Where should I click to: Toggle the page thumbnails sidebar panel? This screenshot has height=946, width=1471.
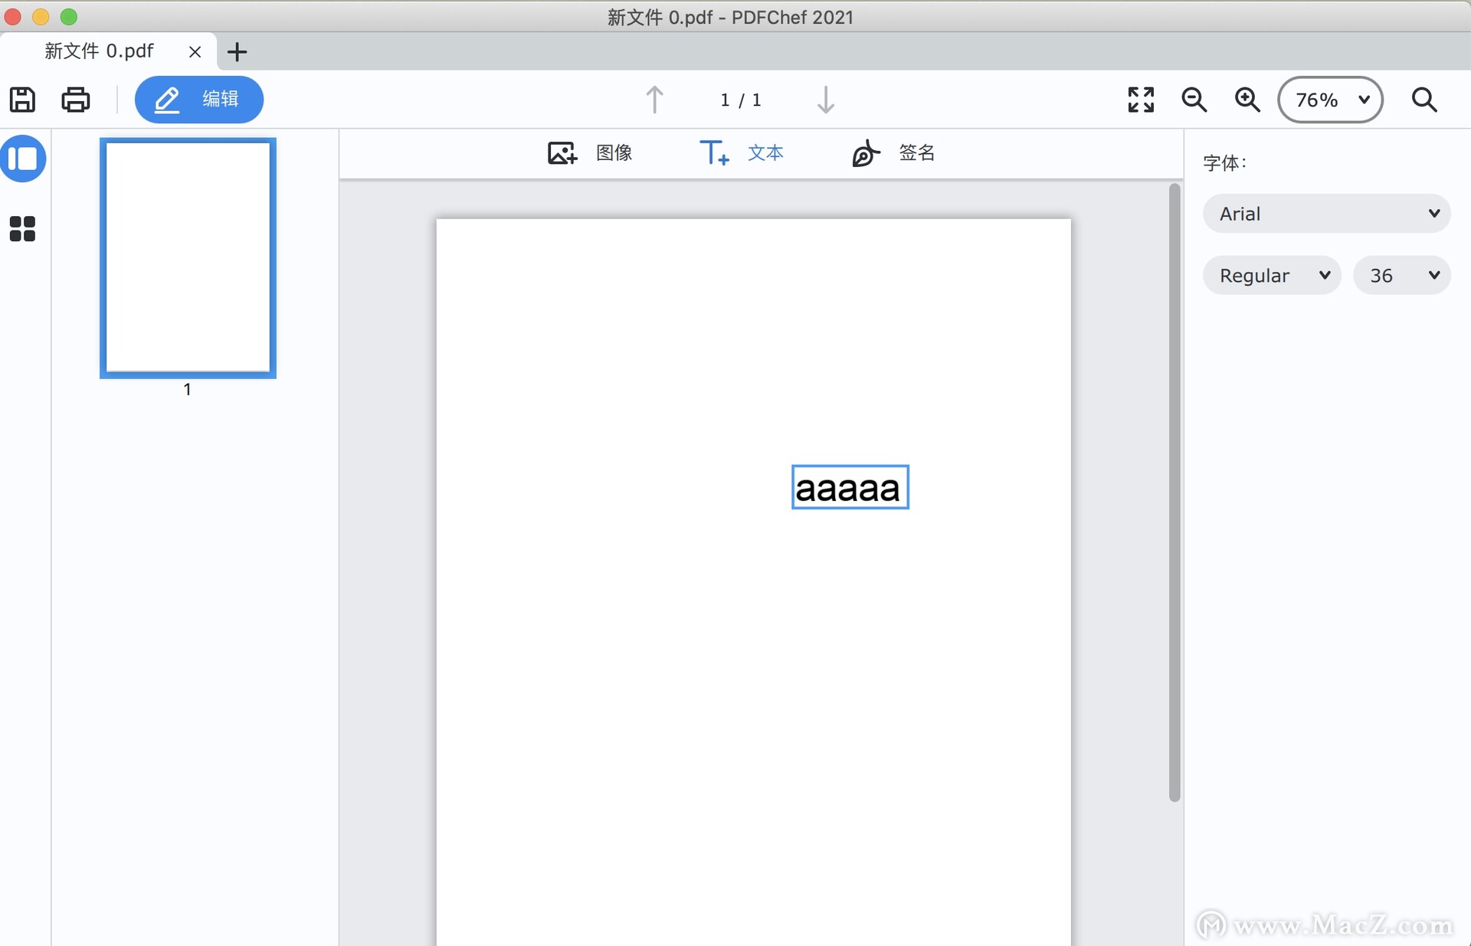[24, 159]
